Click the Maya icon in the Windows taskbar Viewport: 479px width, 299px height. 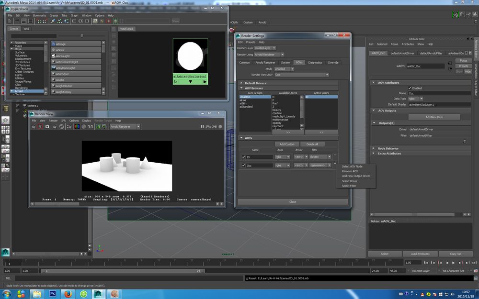pos(98,294)
